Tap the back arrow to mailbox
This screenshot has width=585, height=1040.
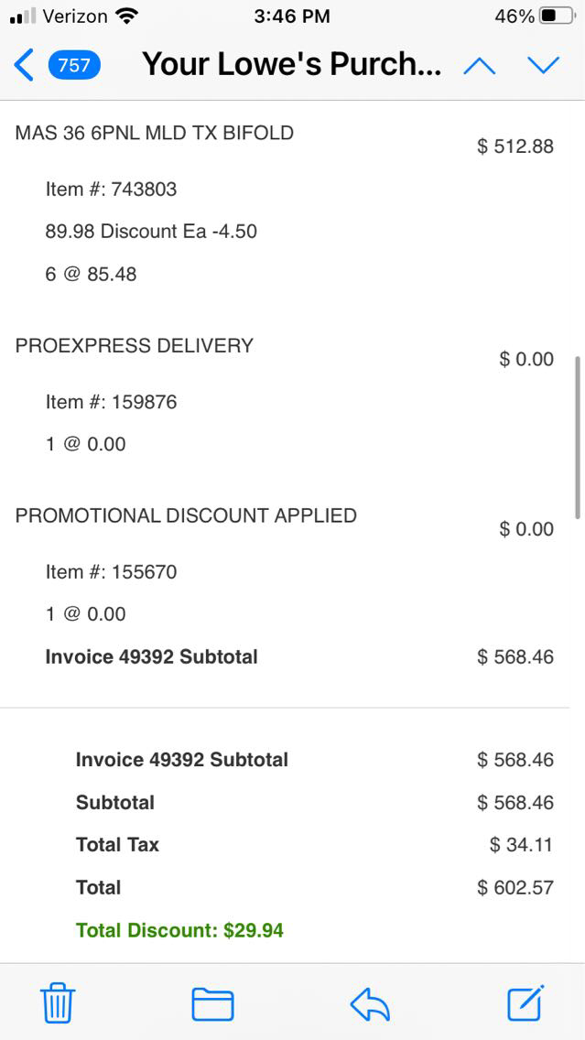tap(25, 65)
